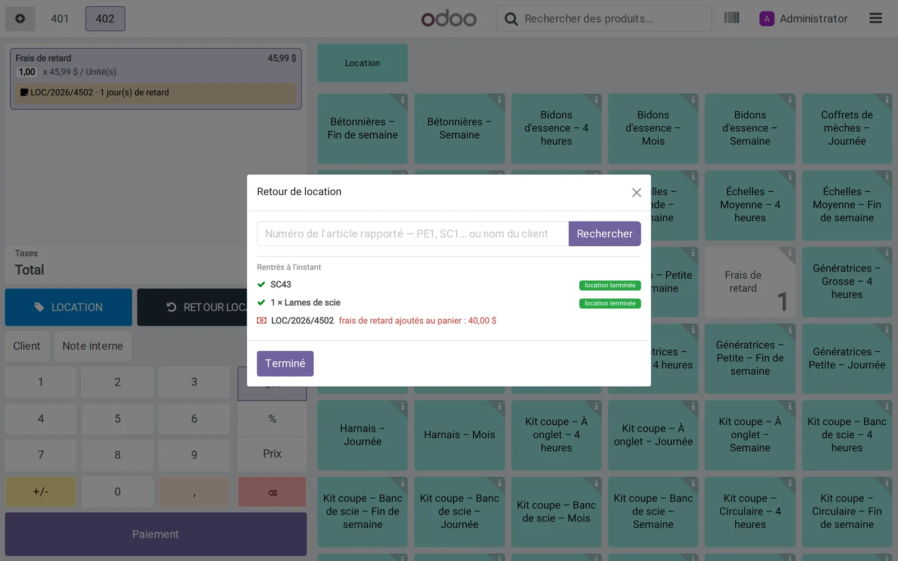Focus the returned item number field
Screen dimensions: 898x561
tap(413, 234)
